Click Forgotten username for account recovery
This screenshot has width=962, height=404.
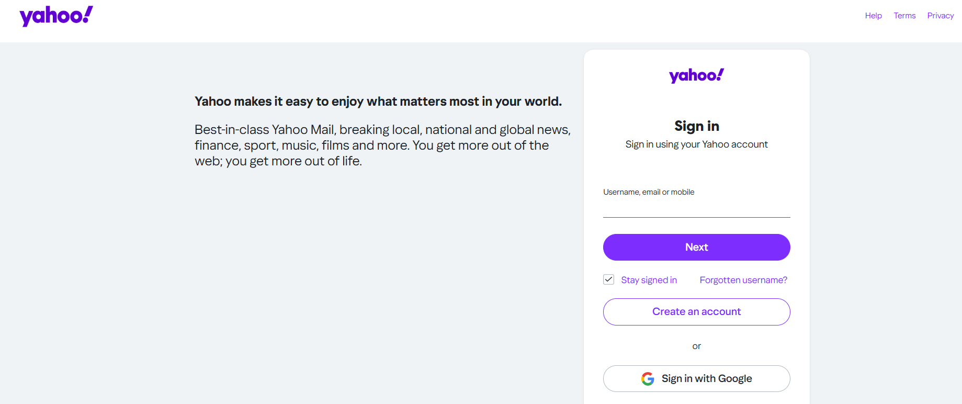click(x=743, y=279)
